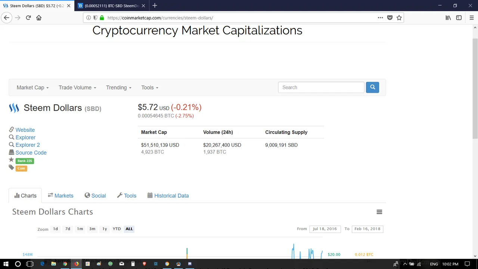Click the From date field Jul 18, 2016
The height and width of the screenshot is (269, 478).
click(x=325, y=229)
